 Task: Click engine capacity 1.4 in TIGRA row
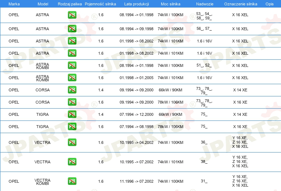tap(101, 114)
